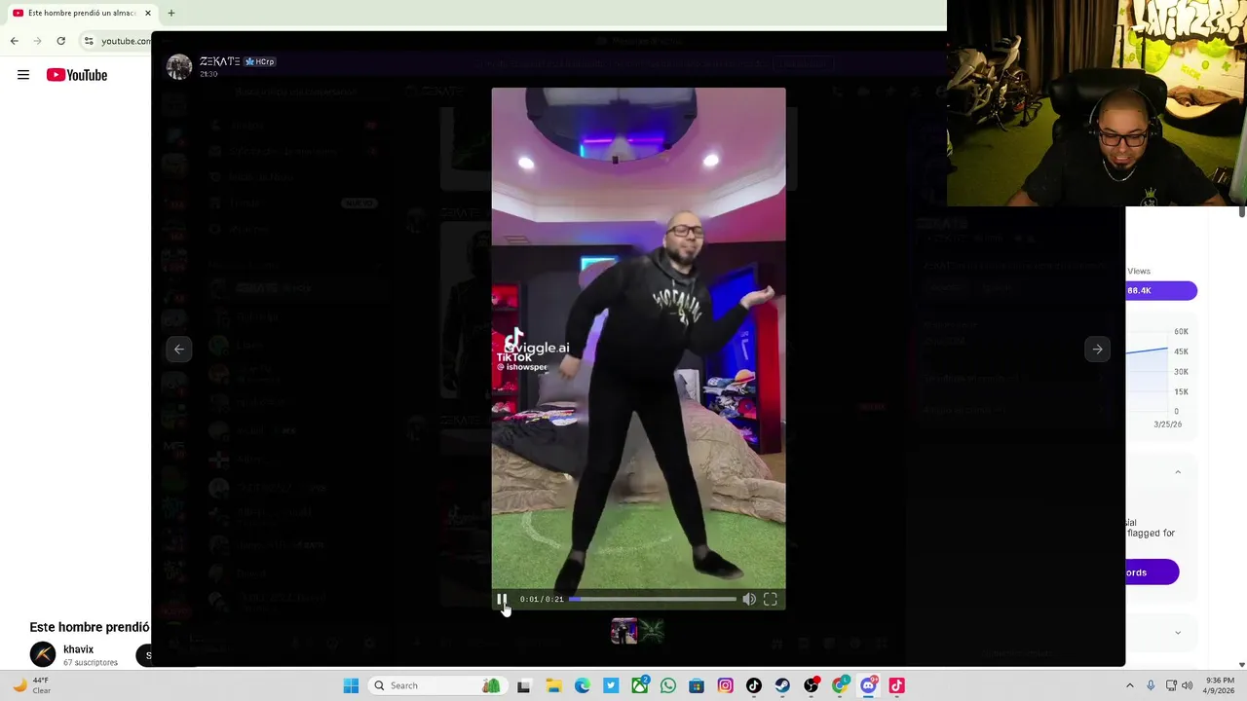Expand section with the lower down chevron
Screen dimensions: 1247x701
coord(1178,633)
